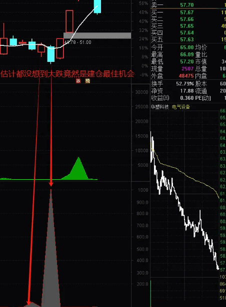The image size is (226, 307).
Task: Click the yellow 榜 marker icon
Action: point(87,81)
